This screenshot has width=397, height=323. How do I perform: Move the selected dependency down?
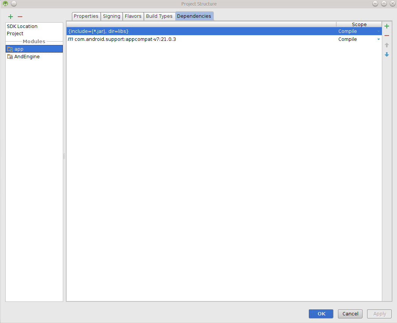386,54
